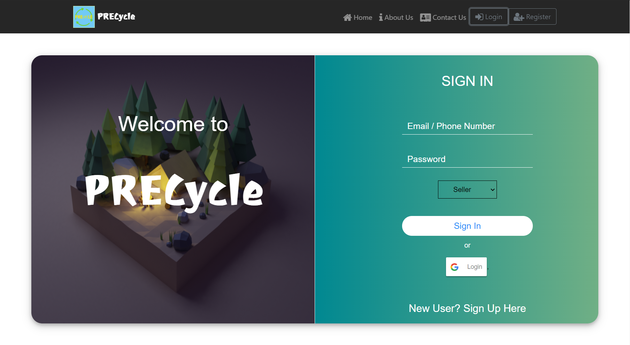Click the Welcome to PRECycle banner image
This screenshot has height=345, width=630.
173,189
